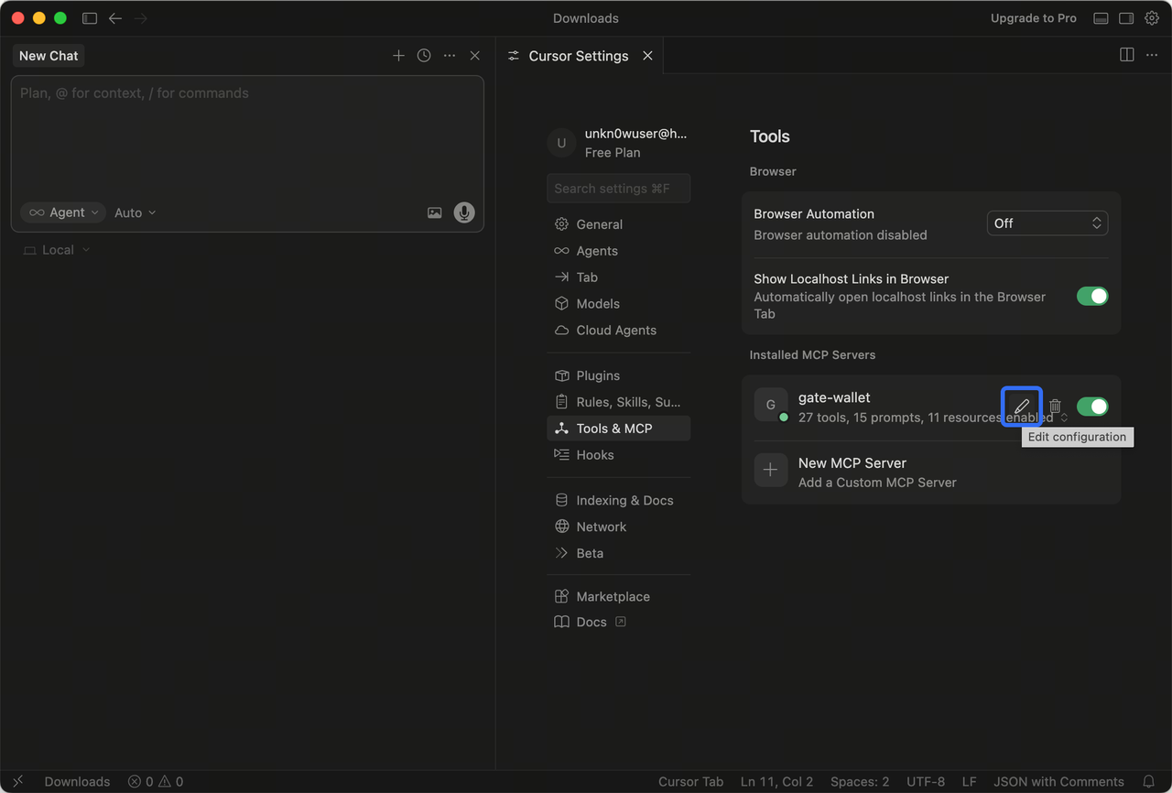This screenshot has height=793, width=1172.
Task: Add a New MCP Server
Action: coord(852,472)
